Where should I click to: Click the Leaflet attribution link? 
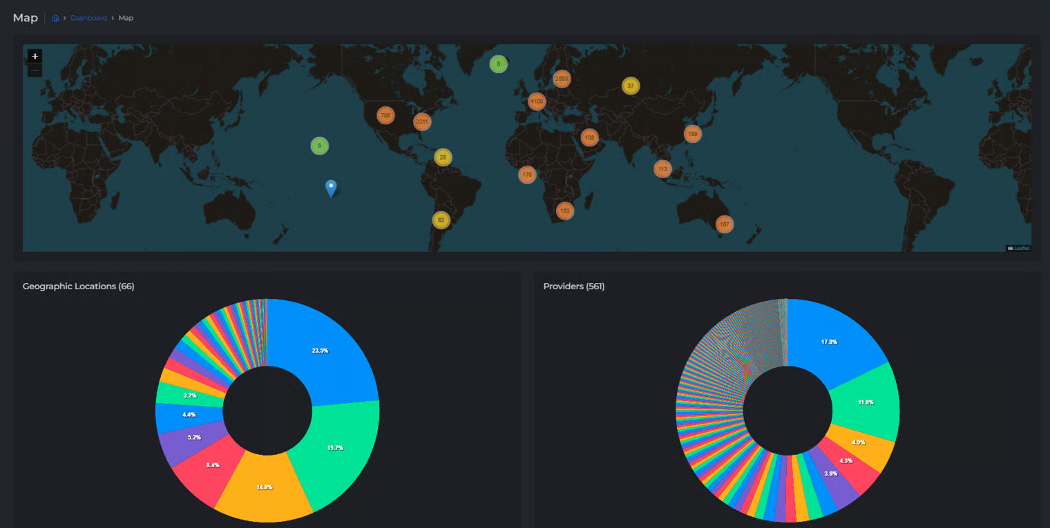click(1020, 248)
